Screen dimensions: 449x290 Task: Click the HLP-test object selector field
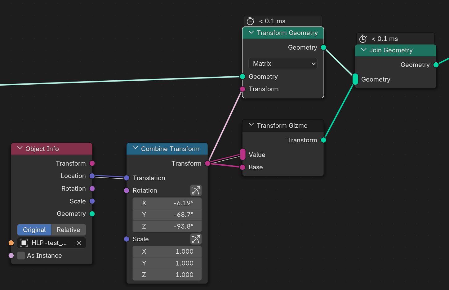click(x=51, y=243)
